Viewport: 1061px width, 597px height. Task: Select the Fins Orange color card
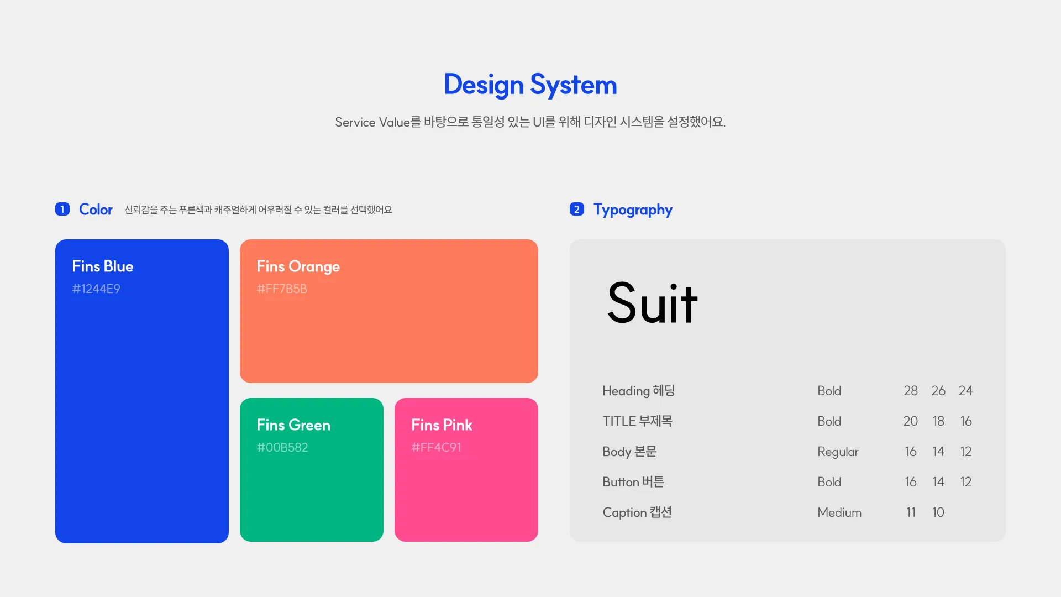point(389,311)
